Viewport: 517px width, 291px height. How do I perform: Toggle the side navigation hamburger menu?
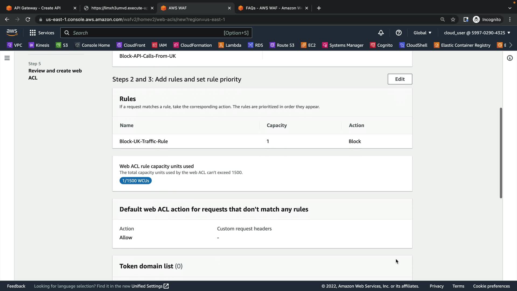click(7, 58)
